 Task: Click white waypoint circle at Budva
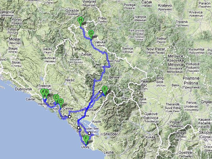69,117
